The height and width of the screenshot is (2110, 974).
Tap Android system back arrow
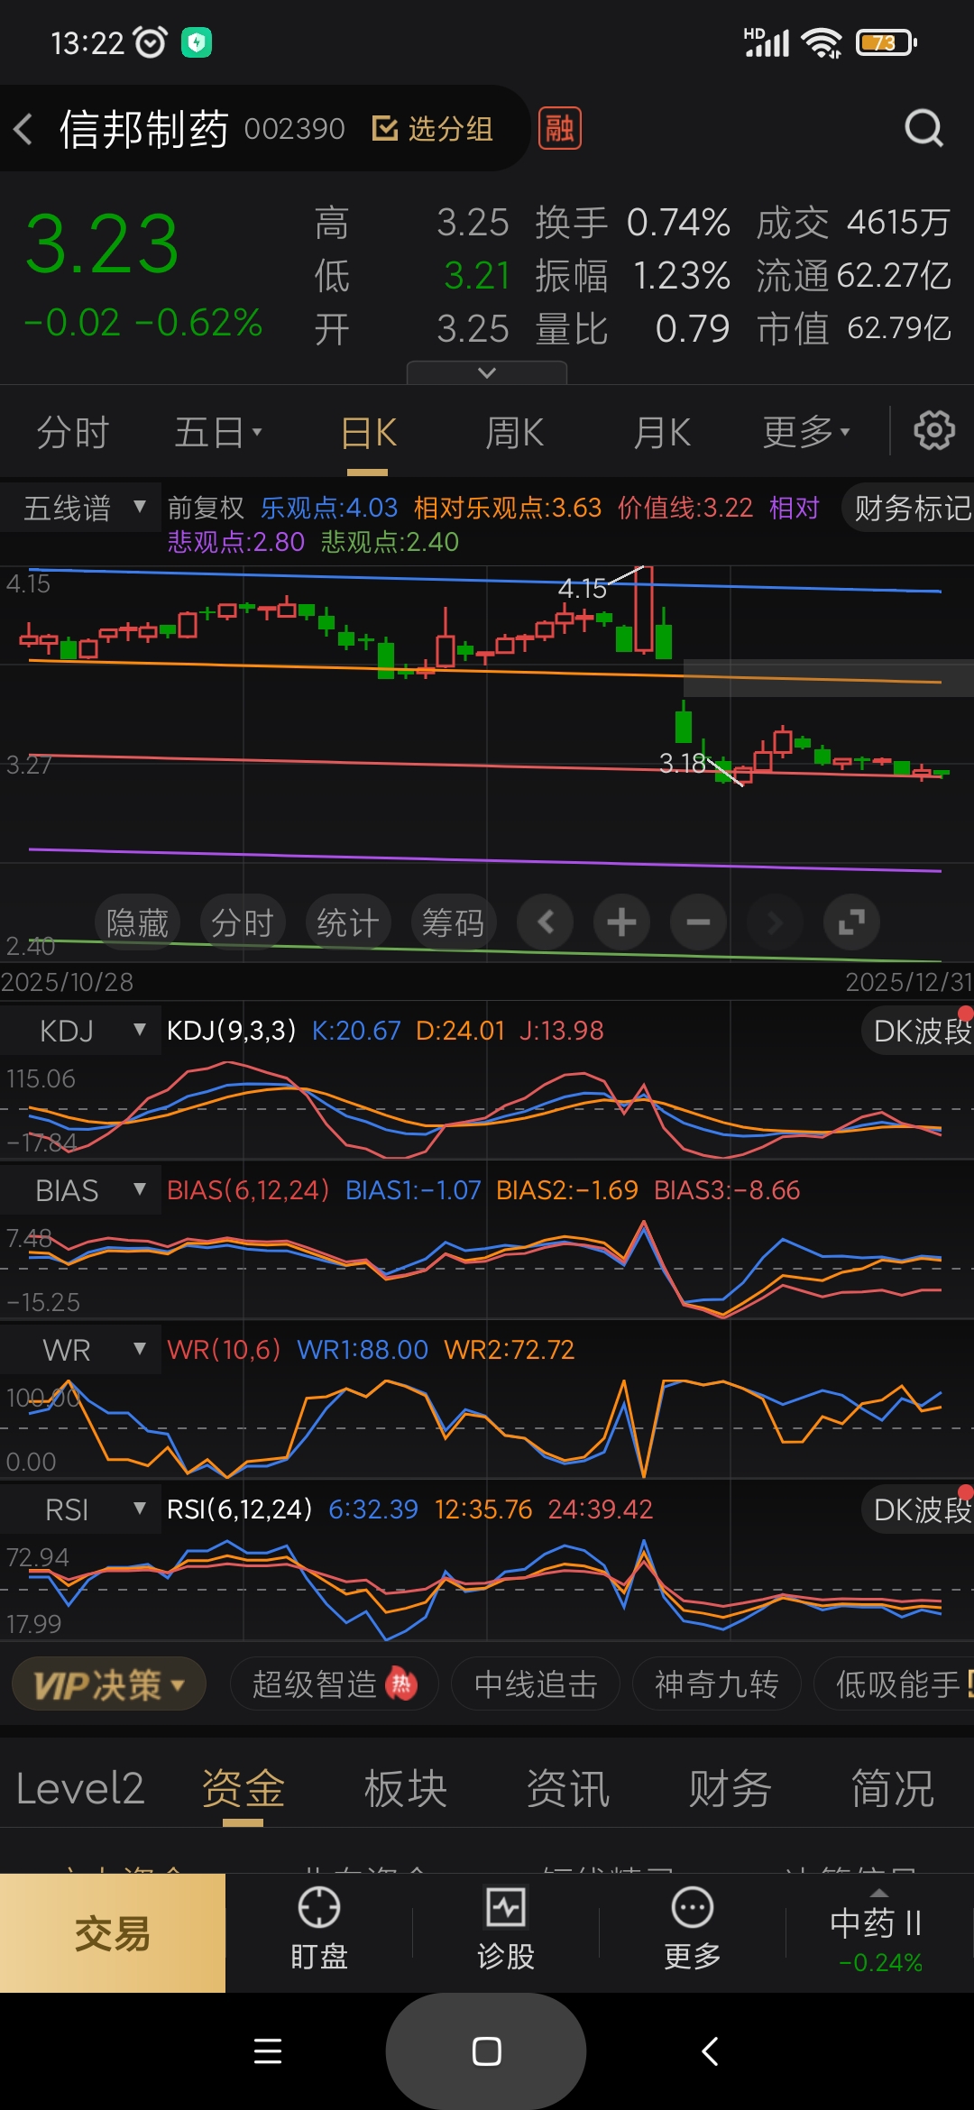[710, 2051]
